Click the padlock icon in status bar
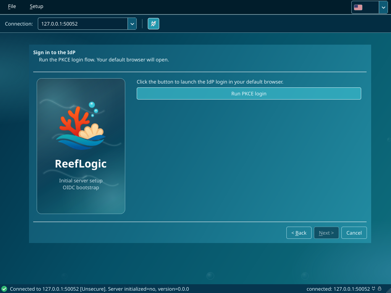The image size is (391, 293). [x=380, y=289]
